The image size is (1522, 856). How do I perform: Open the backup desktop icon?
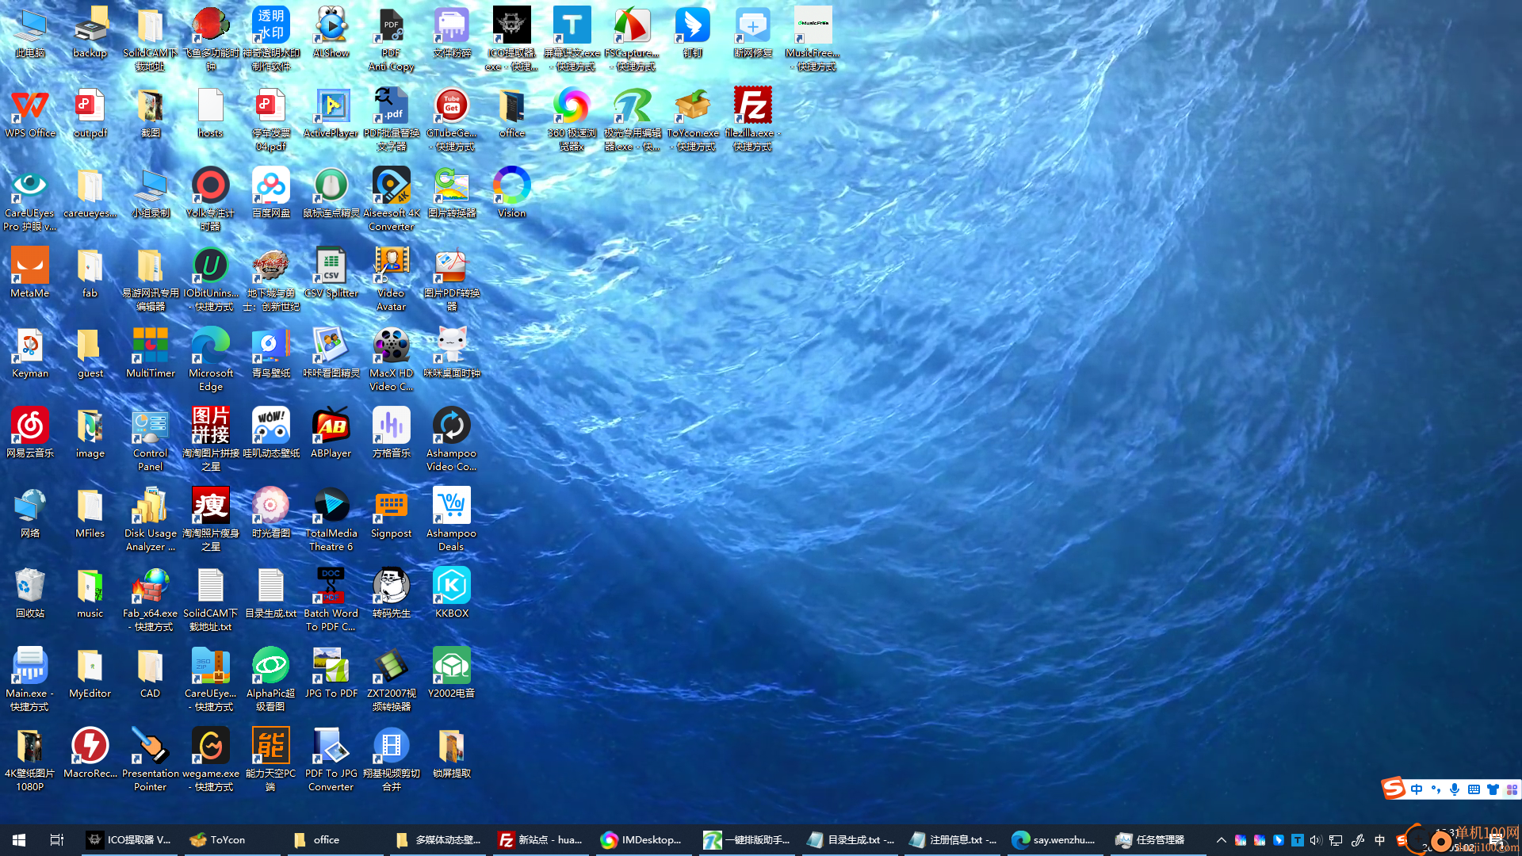pos(90,33)
